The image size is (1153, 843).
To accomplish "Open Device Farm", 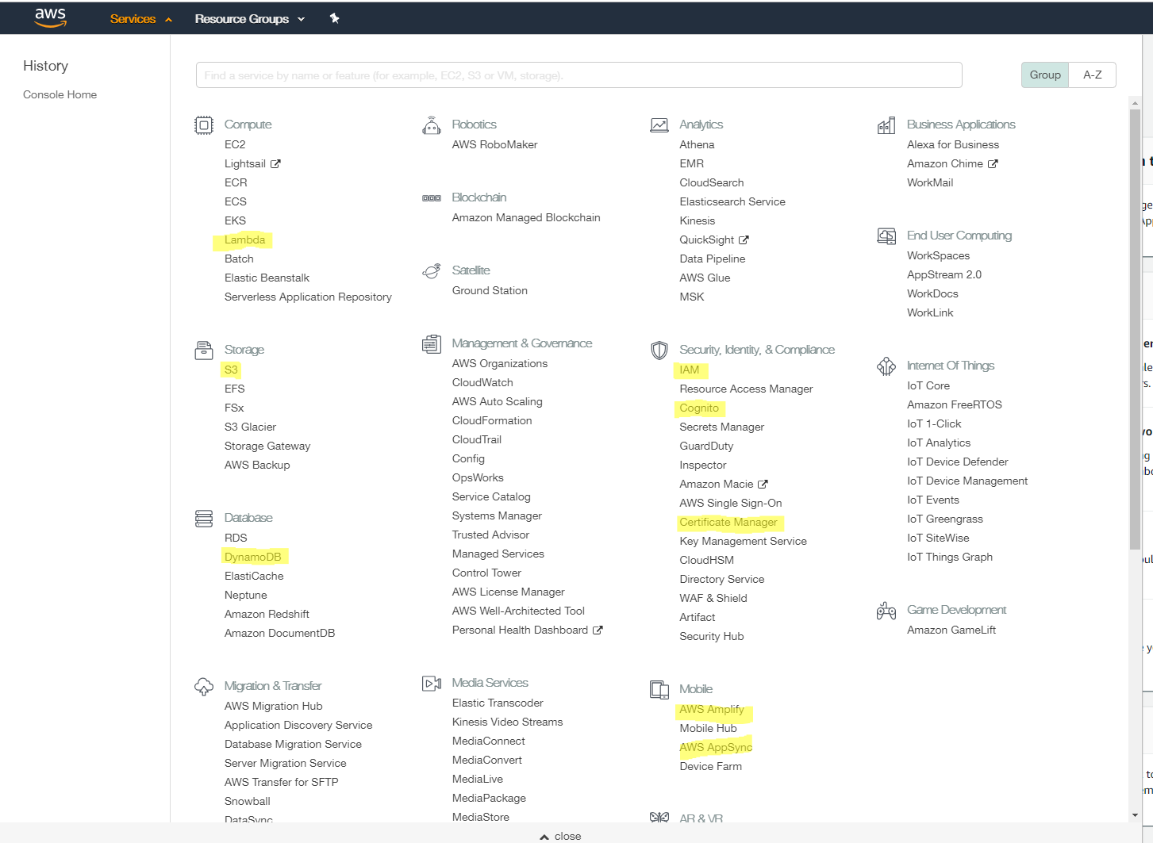I will click(x=710, y=767).
